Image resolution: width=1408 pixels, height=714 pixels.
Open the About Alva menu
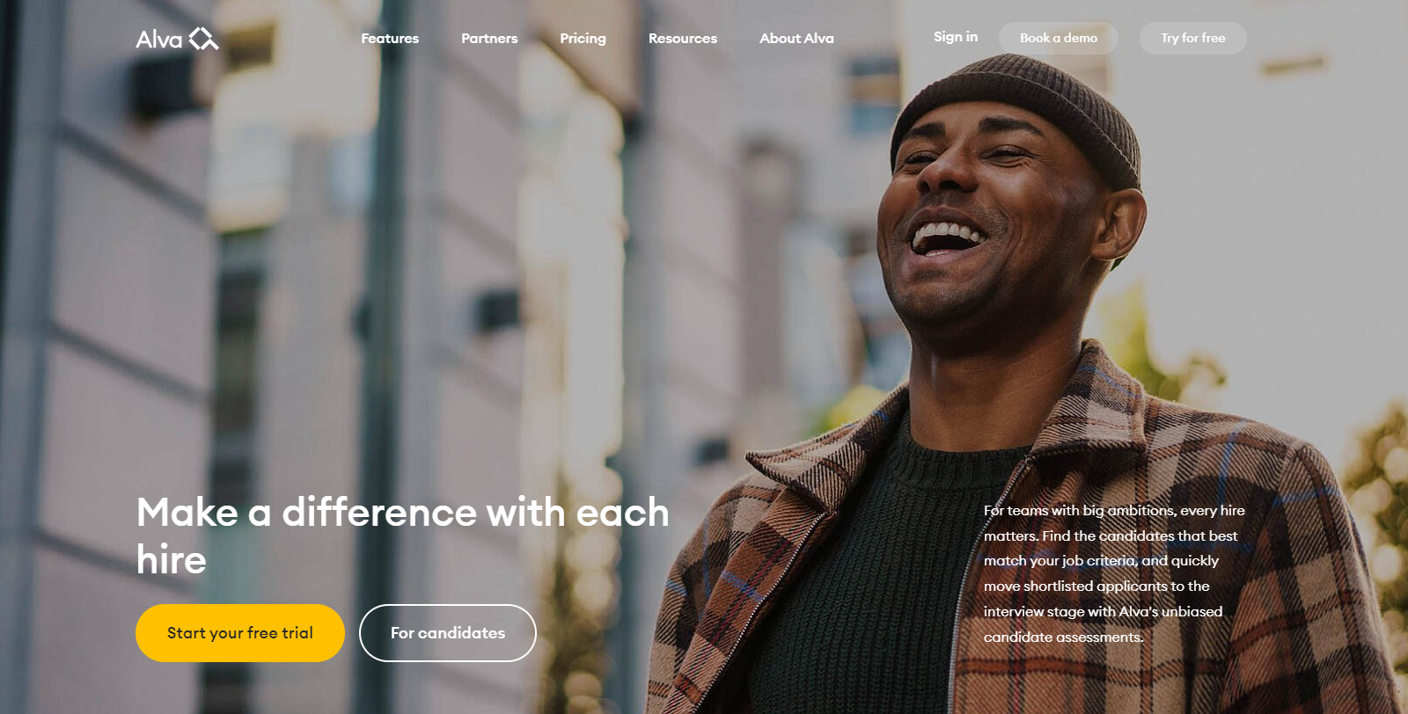pyautogui.click(x=796, y=38)
